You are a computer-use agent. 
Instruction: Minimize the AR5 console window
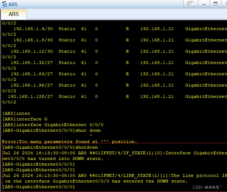204,4
